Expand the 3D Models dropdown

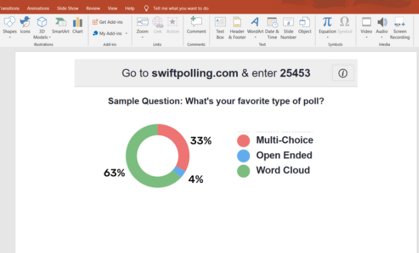coord(49,37)
